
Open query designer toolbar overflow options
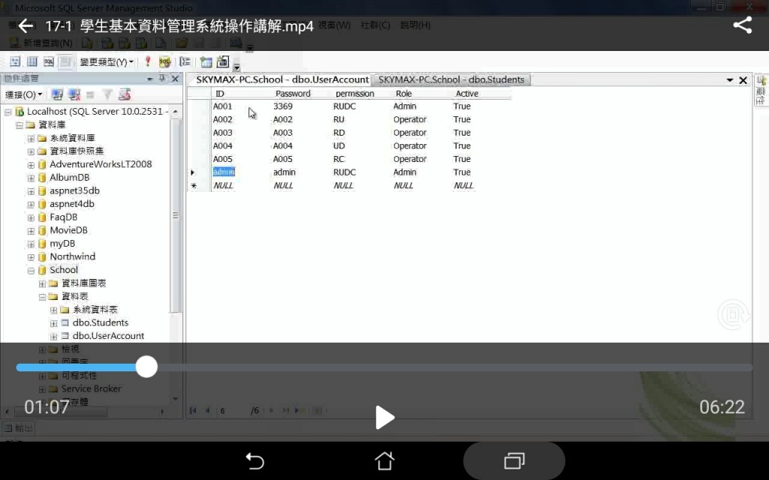(237, 66)
